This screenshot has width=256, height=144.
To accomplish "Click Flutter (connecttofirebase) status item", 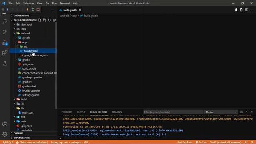I will click(32, 142).
